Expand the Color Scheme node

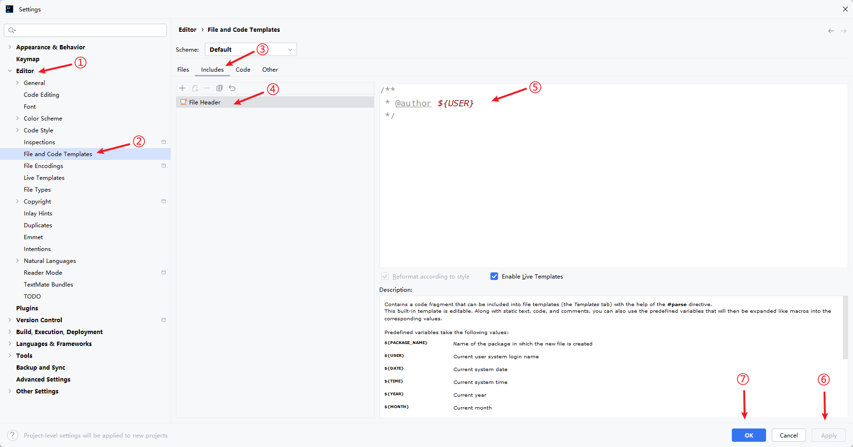[18, 118]
